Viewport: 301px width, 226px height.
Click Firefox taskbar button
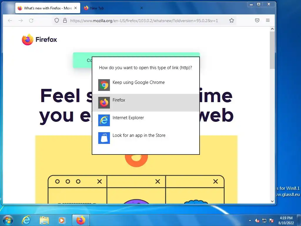pyautogui.click(x=81, y=220)
